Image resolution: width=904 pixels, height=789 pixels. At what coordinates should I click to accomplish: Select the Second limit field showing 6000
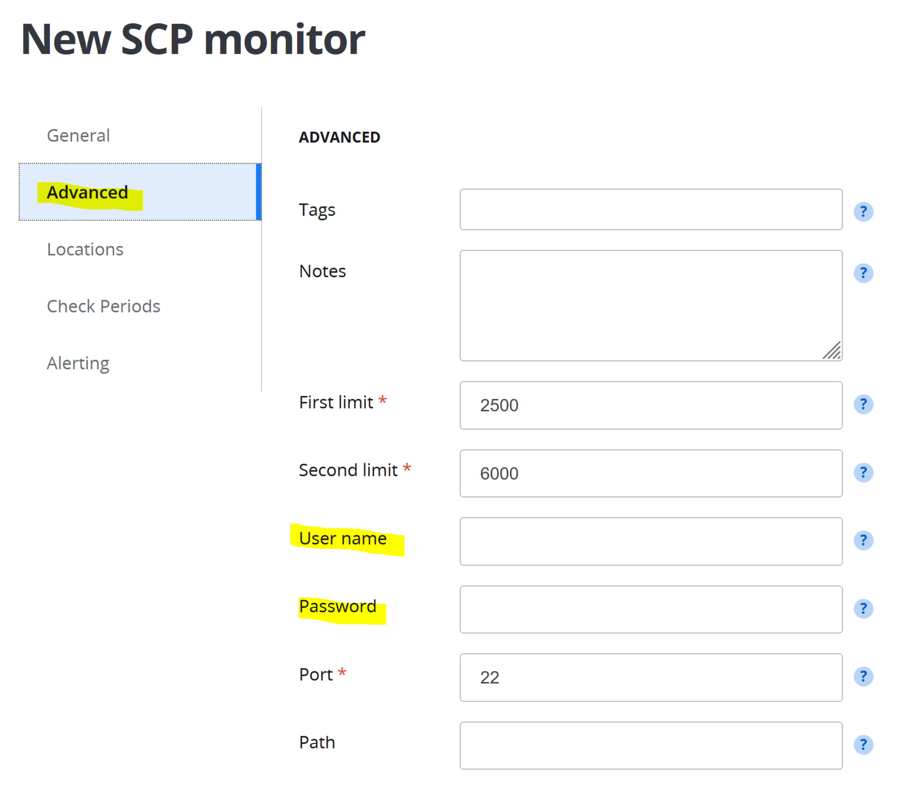pos(650,473)
